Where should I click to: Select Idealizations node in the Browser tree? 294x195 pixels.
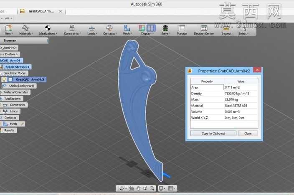[x=13, y=99]
